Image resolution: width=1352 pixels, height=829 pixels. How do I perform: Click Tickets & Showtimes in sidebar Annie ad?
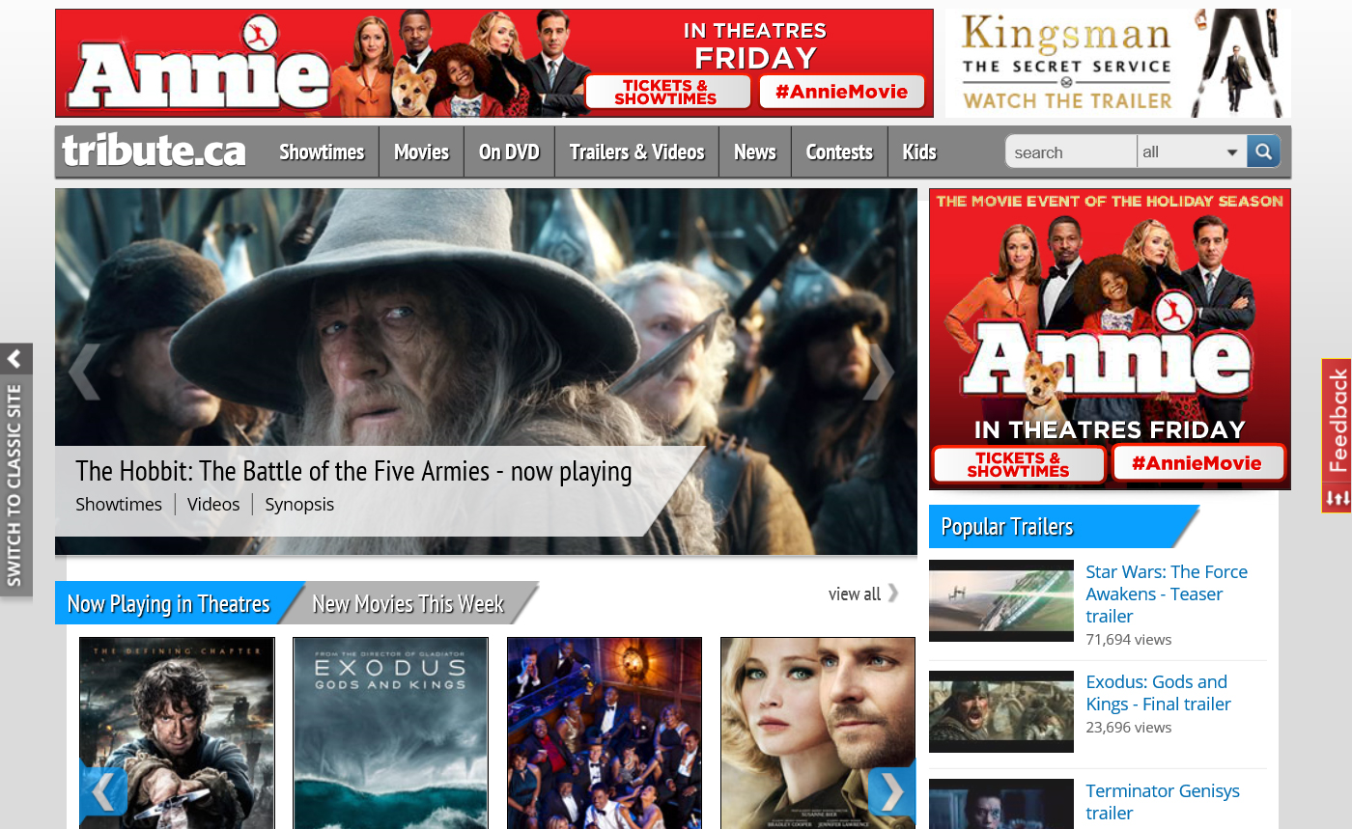[1019, 464]
